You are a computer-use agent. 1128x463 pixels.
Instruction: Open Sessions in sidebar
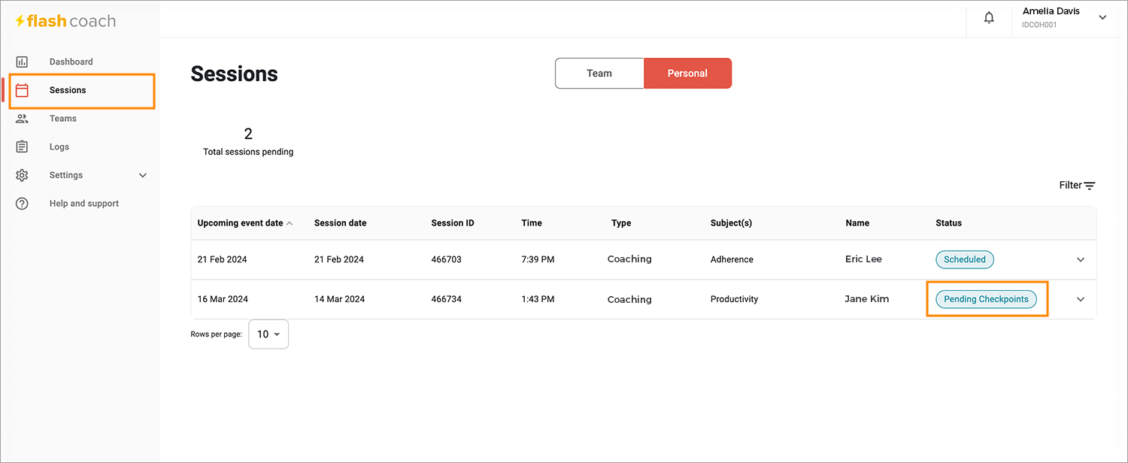coord(68,90)
